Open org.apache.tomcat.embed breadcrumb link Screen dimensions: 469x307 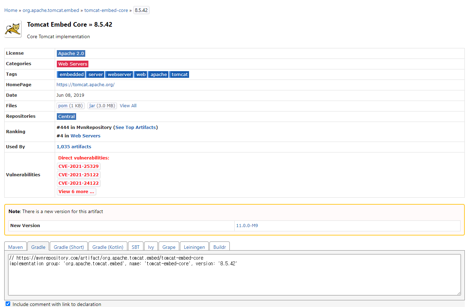tap(51, 10)
